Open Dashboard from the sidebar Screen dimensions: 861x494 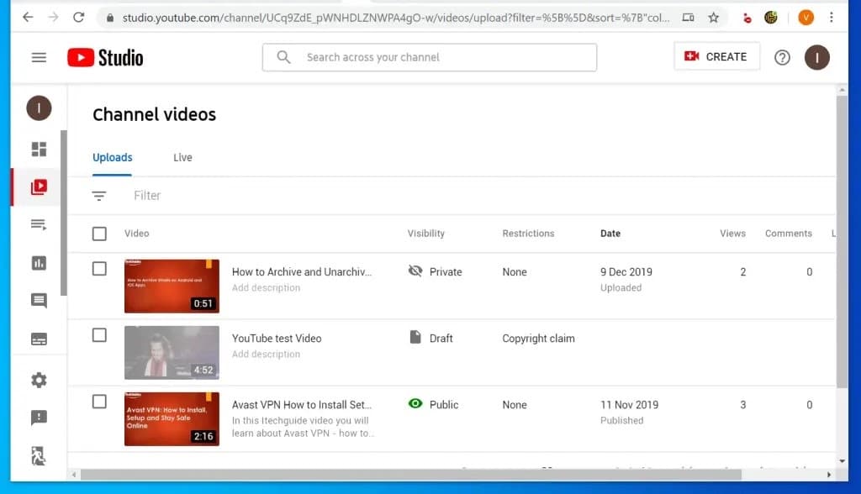click(39, 150)
